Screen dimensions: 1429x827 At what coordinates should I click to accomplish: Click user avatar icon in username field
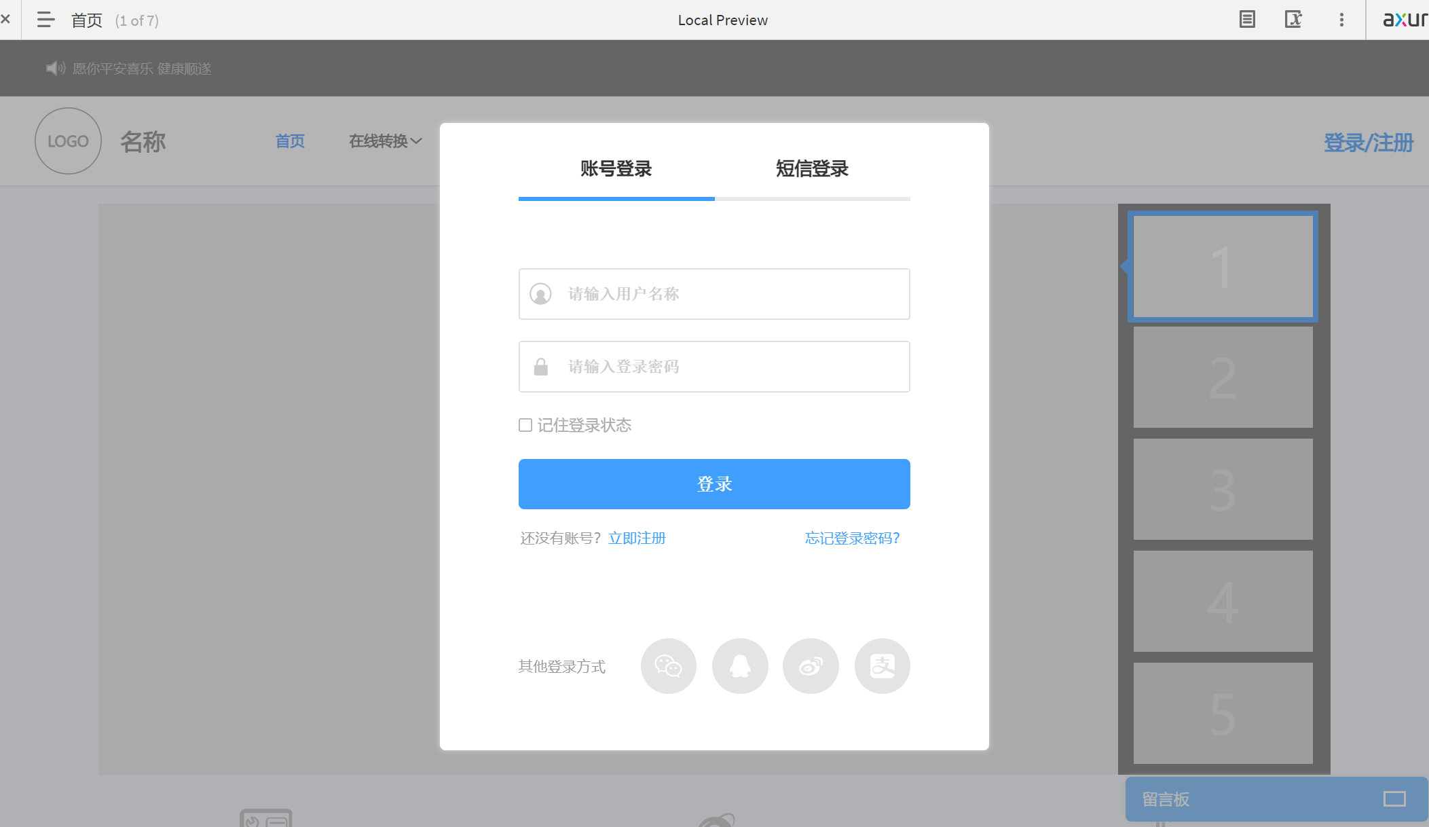540,294
